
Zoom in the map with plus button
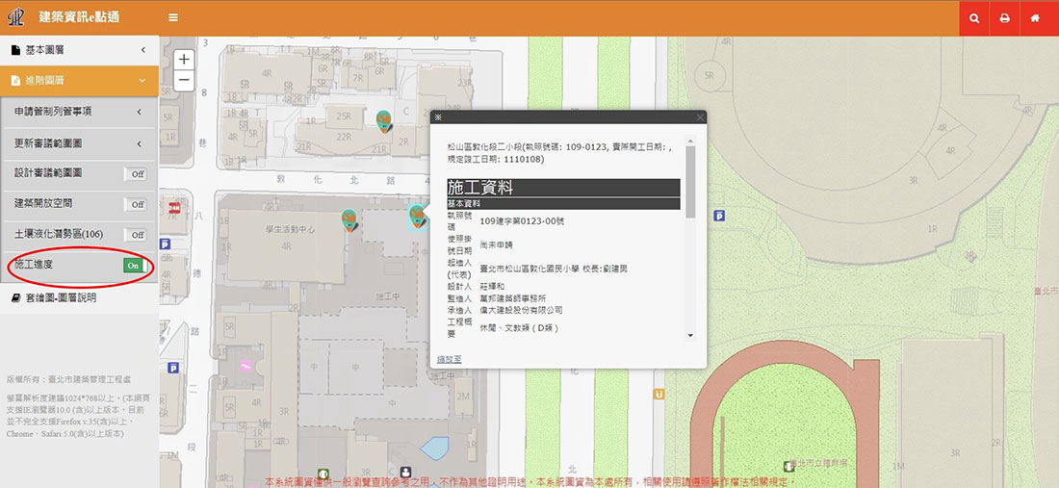coord(185,60)
